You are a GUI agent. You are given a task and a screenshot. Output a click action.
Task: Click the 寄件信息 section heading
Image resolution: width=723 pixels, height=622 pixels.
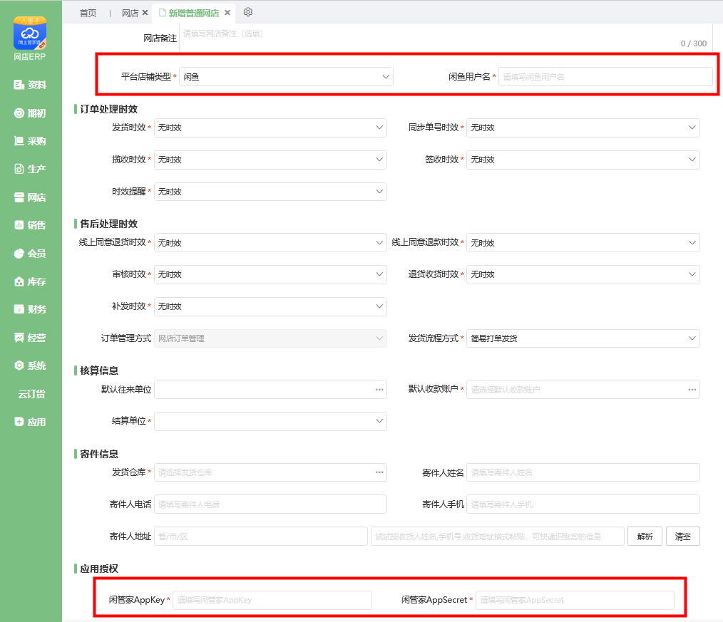click(99, 454)
